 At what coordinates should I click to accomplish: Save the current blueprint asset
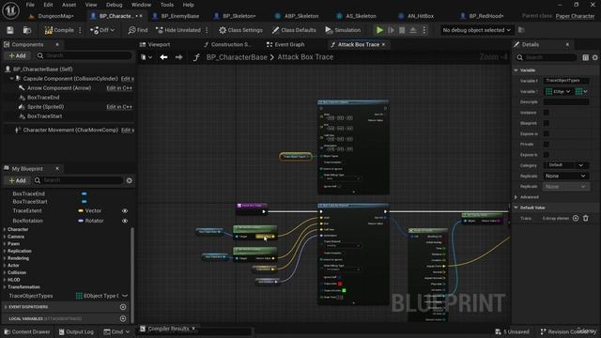pyautogui.click(x=10, y=30)
